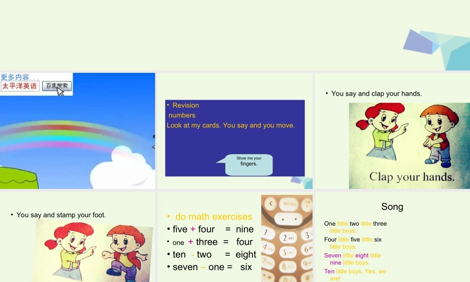Click the red-haired girl in the clap picture
The width and height of the screenshot is (470, 282).
tap(382, 132)
